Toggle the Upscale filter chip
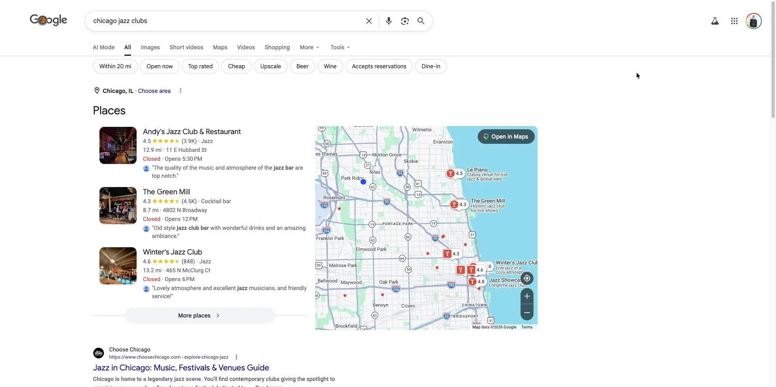Screen dimensions: 776x387 pyautogui.click(x=270, y=66)
